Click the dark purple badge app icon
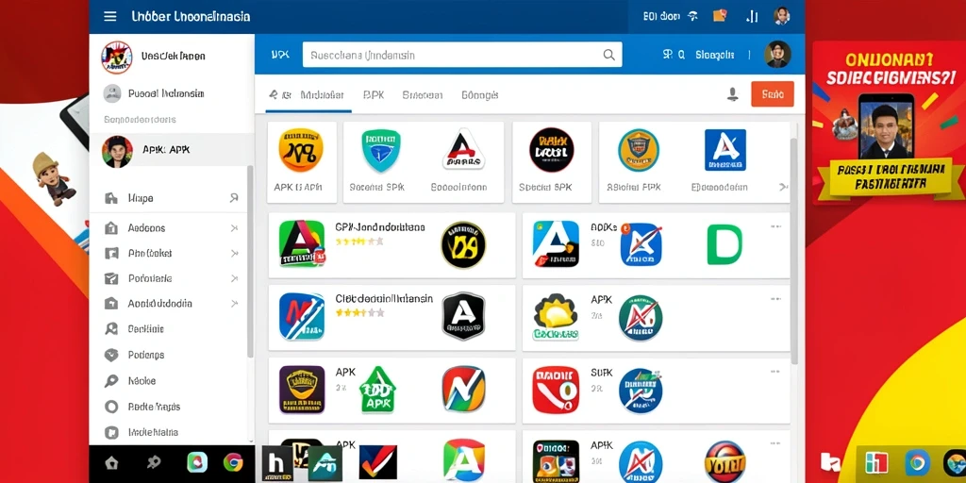The height and width of the screenshot is (483, 966). click(x=302, y=390)
